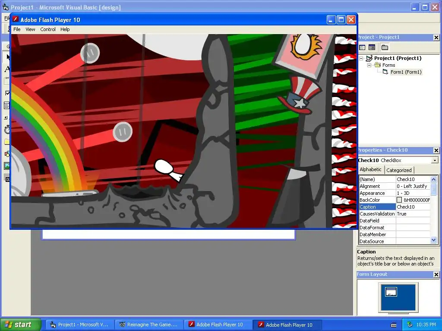Select the Shape tool in toolbox

(x=7, y=154)
